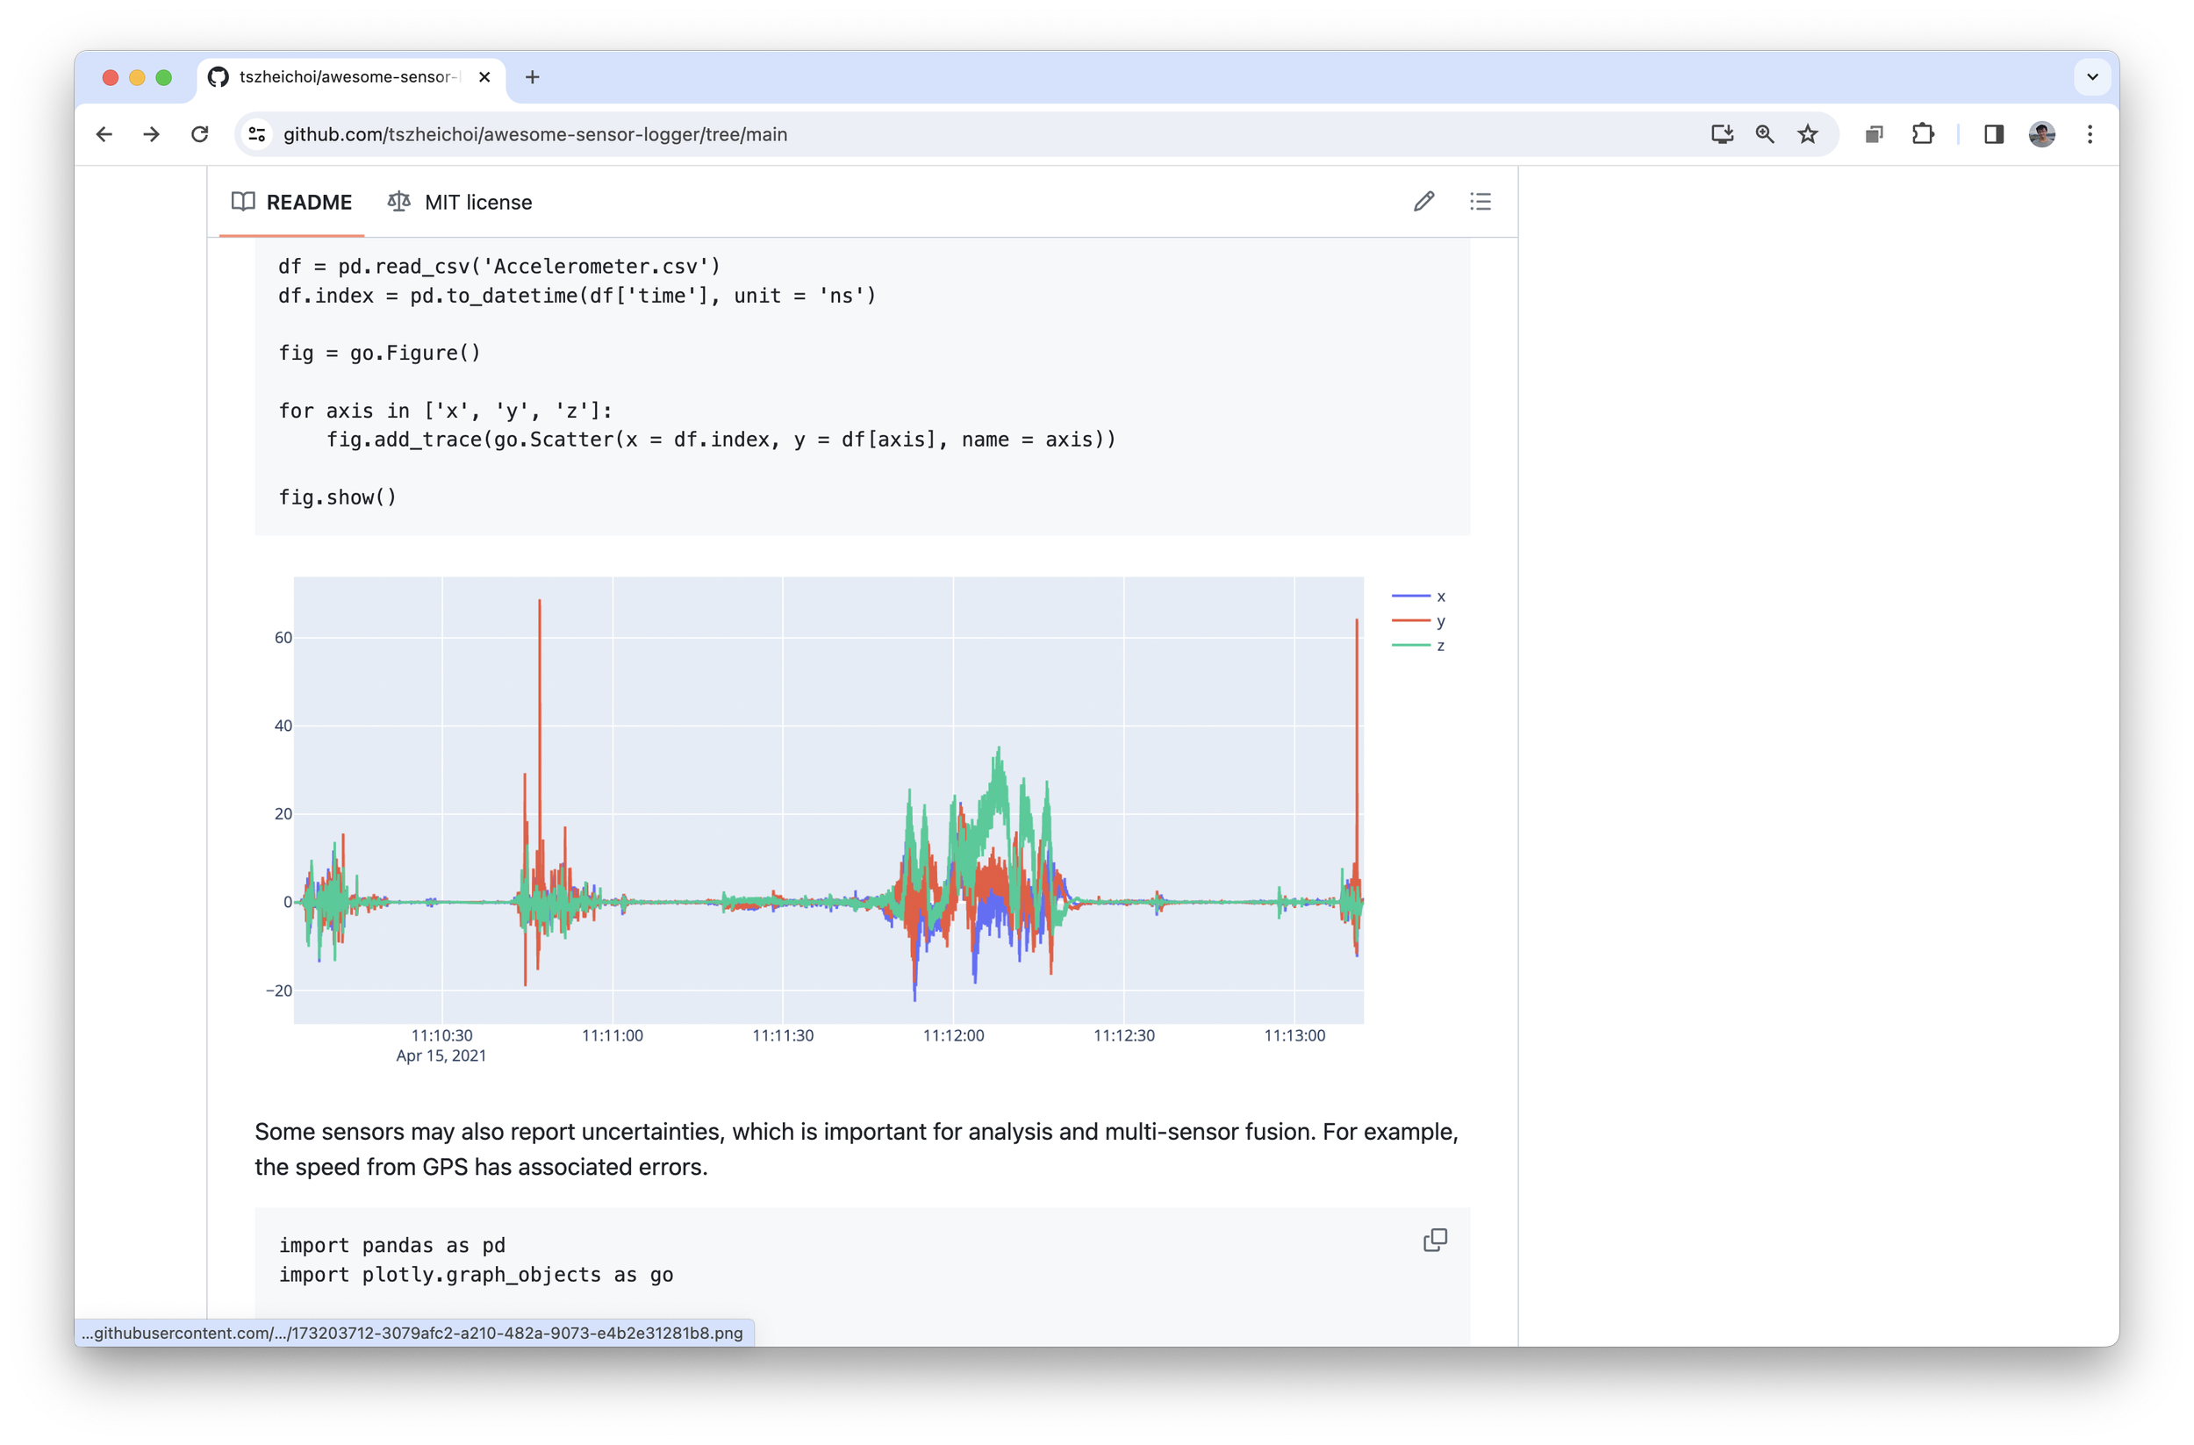
Task: Click the 'fig.add_trace(go.Scatter' code line
Action: coord(721,440)
